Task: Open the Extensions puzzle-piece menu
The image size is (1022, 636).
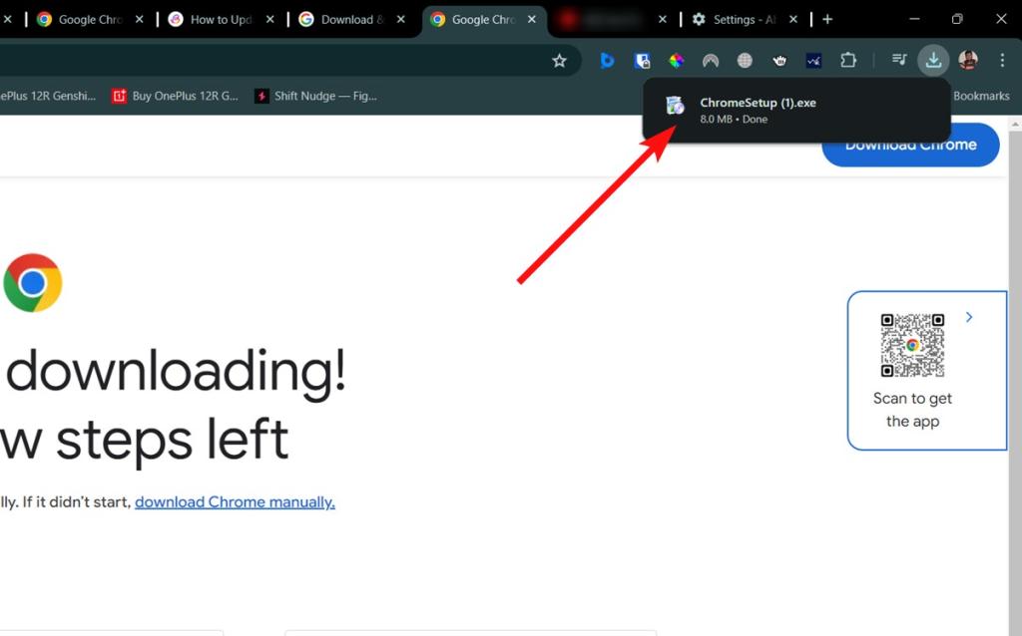Action: [x=848, y=60]
